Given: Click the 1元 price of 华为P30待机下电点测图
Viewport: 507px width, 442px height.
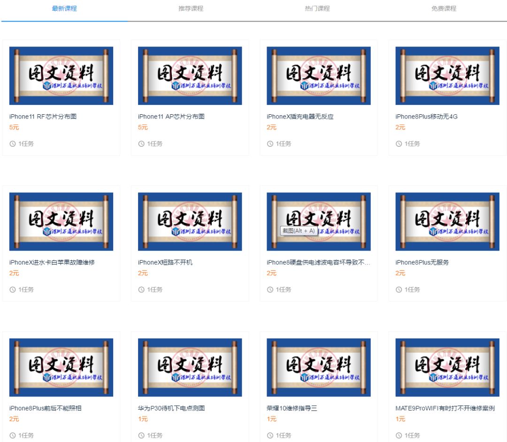Looking at the screenshot, I should click(x=143, y=419).
